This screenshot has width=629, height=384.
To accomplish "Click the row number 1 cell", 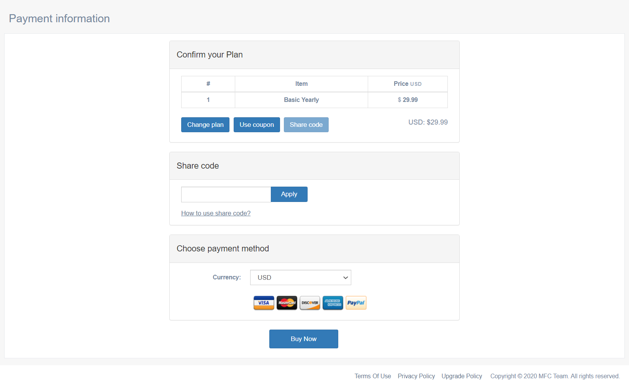I will pos(208,100).
